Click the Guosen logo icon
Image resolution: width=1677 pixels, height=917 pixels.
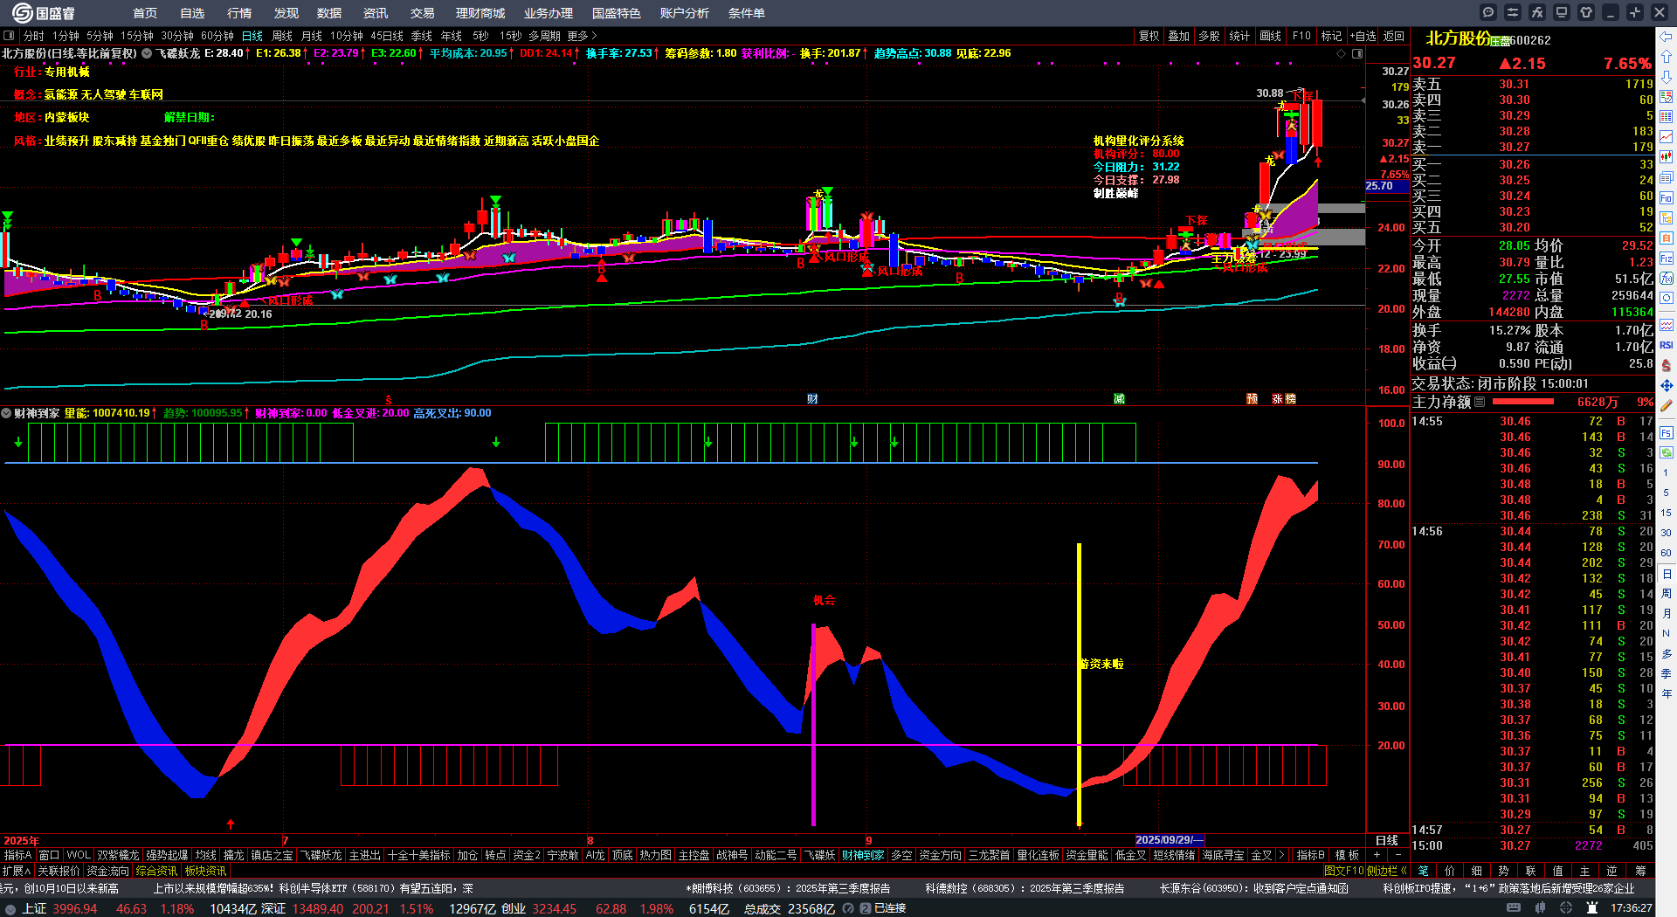pyautogui.click(x=22, y=12)
